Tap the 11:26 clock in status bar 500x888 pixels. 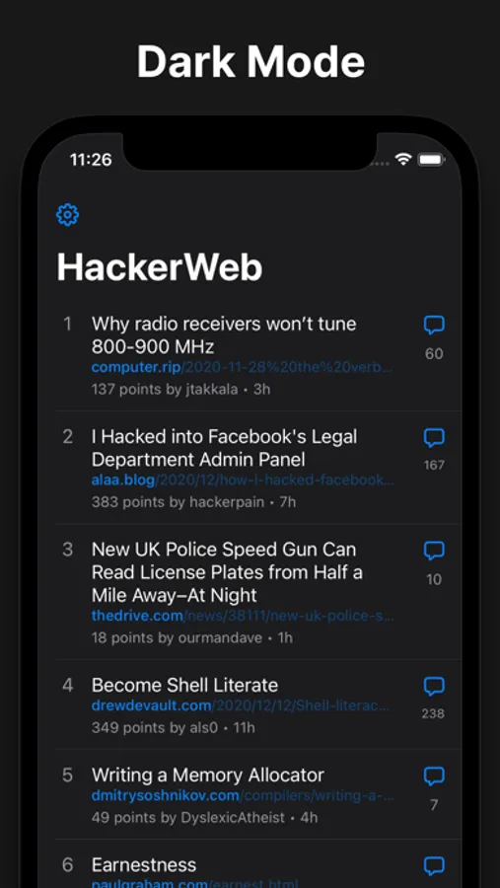pyautogui.click(x=91, y=160)
